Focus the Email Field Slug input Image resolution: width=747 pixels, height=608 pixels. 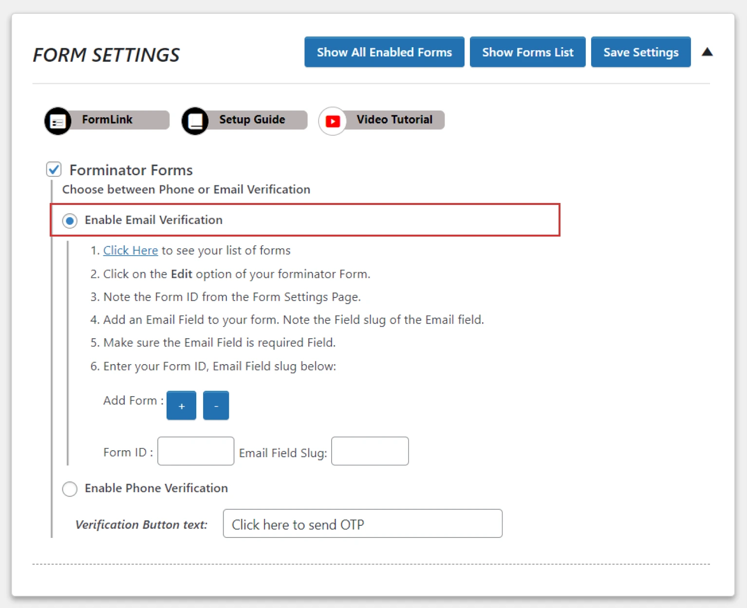[370, 451]
